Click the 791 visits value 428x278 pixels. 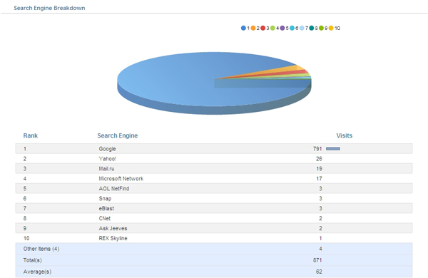317,149
